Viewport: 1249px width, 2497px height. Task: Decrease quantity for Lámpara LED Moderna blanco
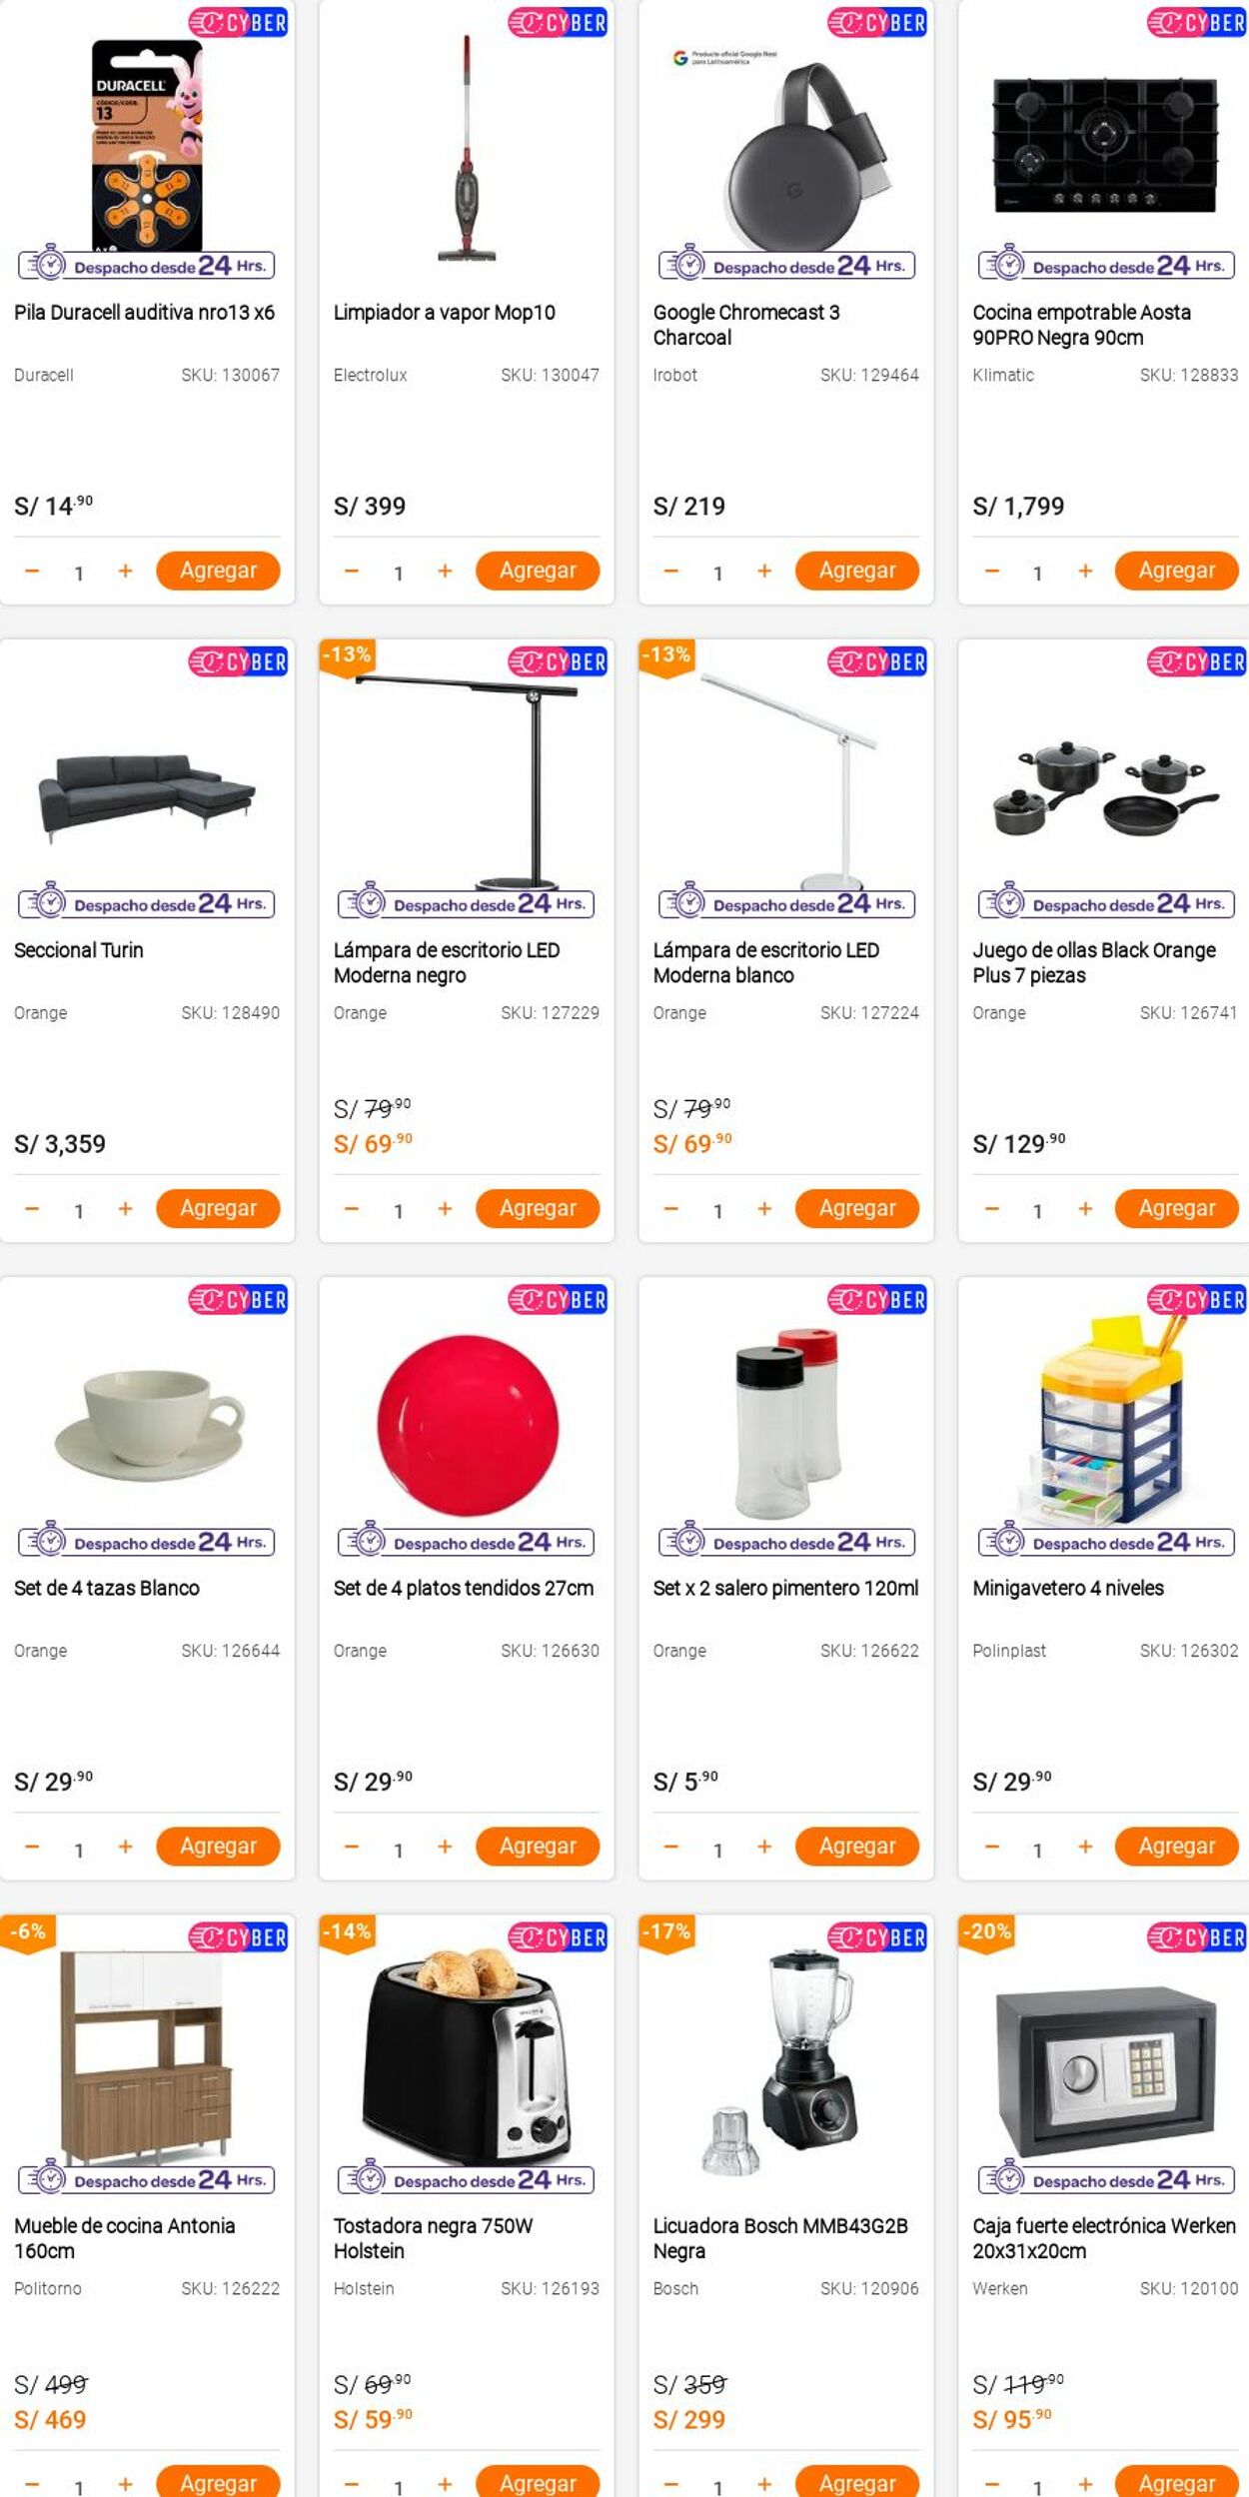click(671, 1208)
